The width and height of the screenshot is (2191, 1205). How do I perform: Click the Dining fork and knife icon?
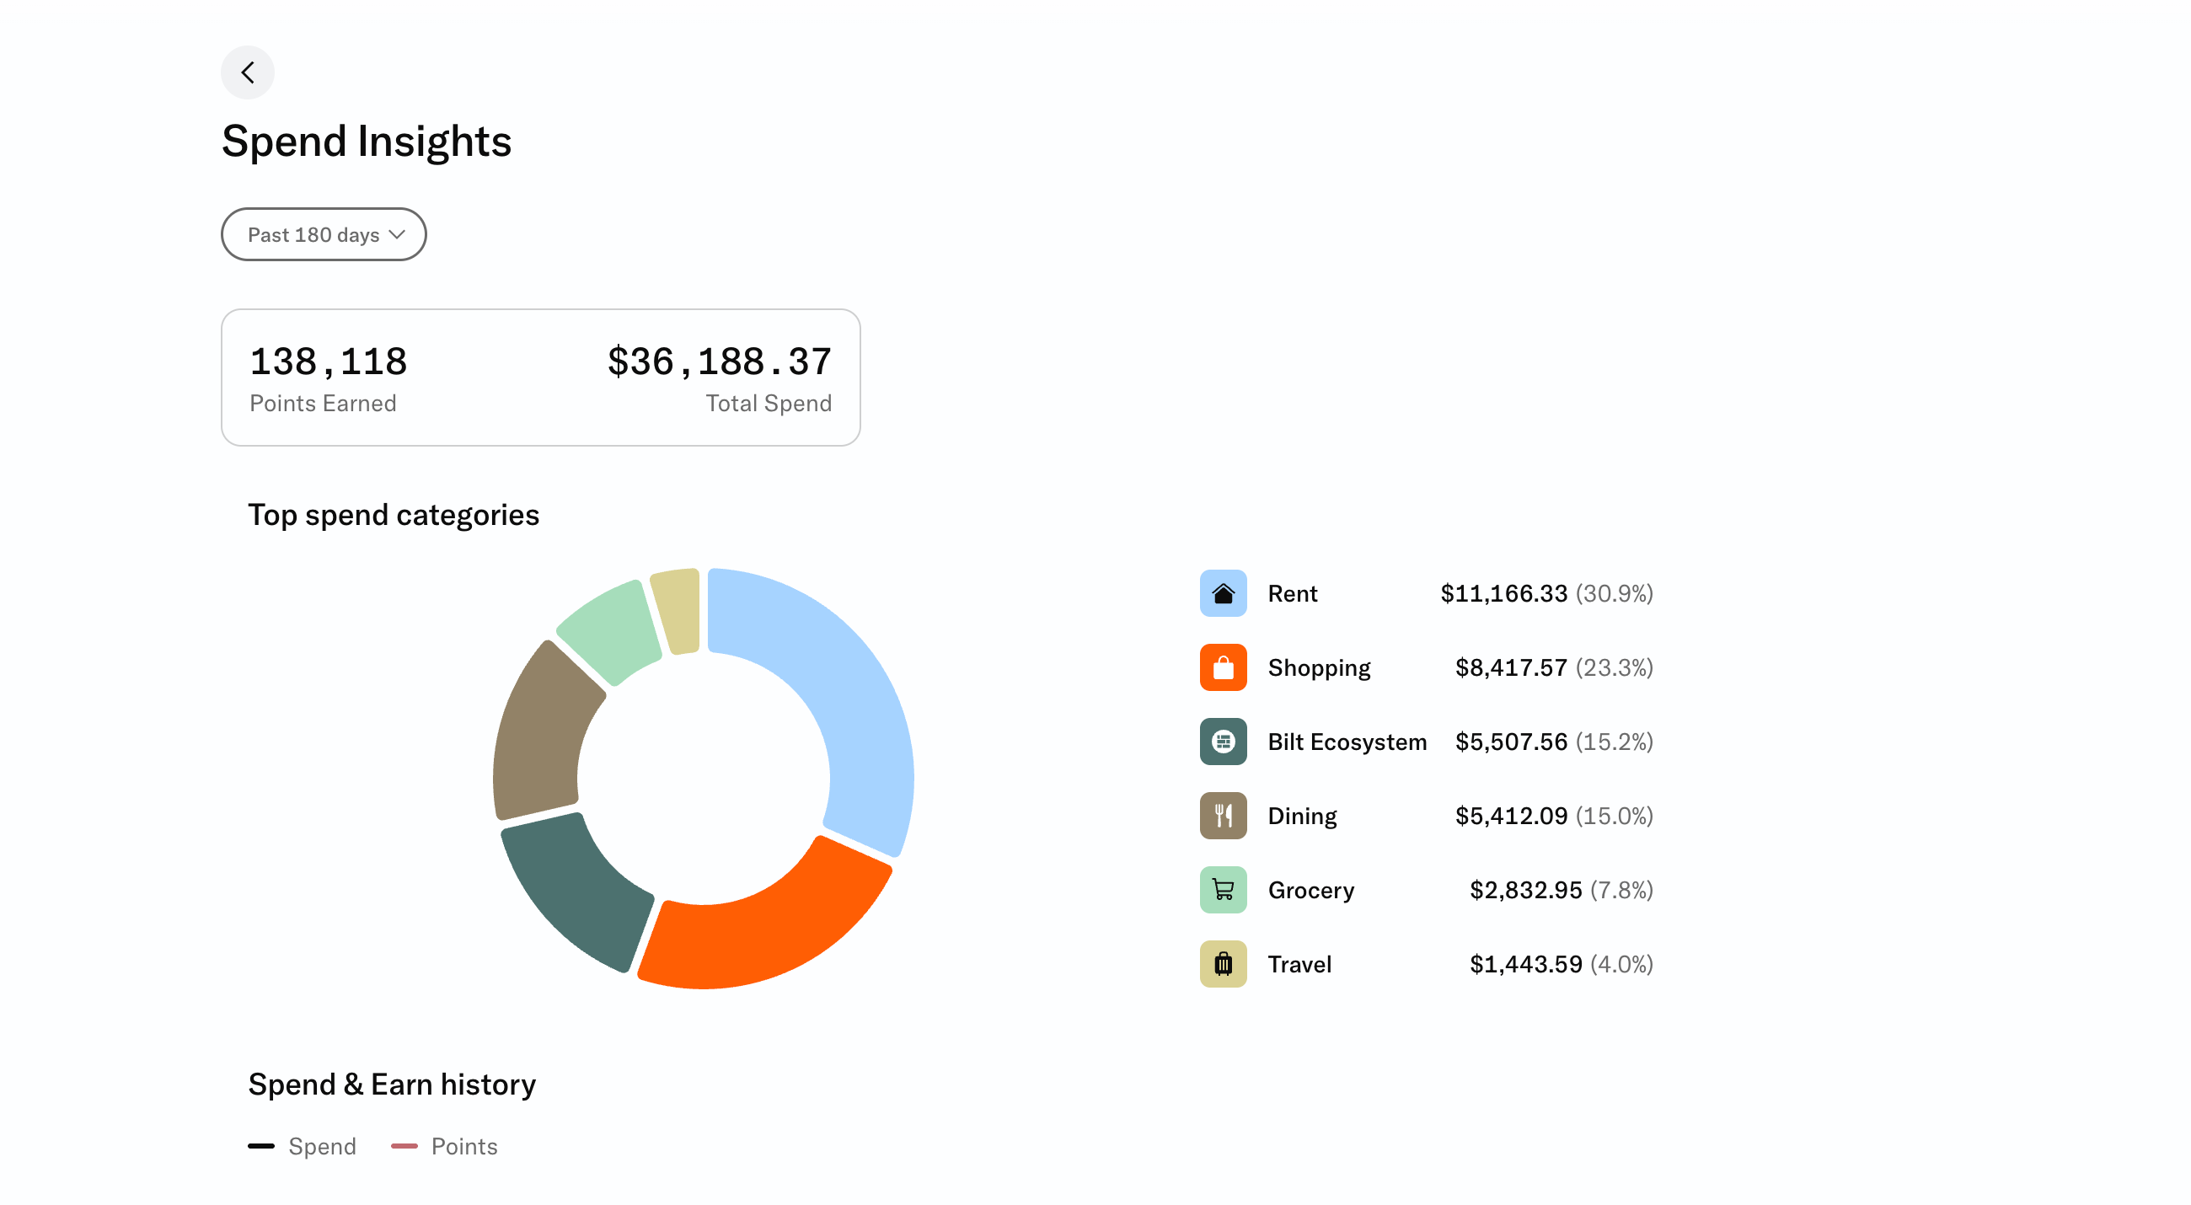[1223, 817]
